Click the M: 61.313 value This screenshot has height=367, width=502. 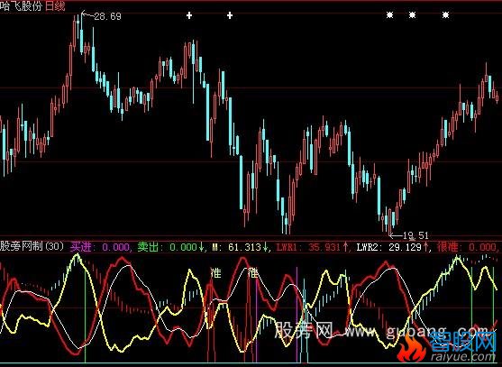point(241,247)
